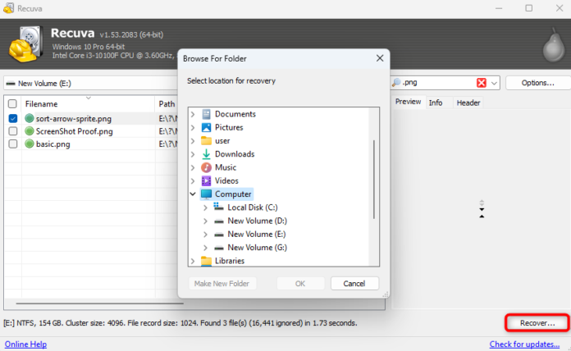The width and height of the screenshot is (571, 351).
Task: Switch to the Info tab
Action: tap(436, 103)
